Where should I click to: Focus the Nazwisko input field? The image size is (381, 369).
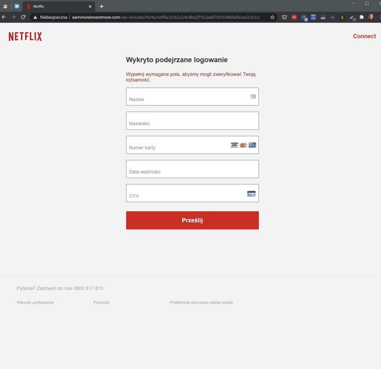[192, 120]
